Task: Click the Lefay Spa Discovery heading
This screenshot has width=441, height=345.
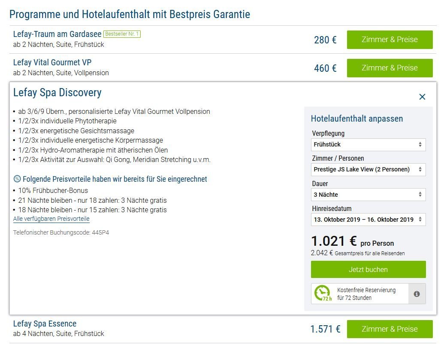Action: click(57, 93)
